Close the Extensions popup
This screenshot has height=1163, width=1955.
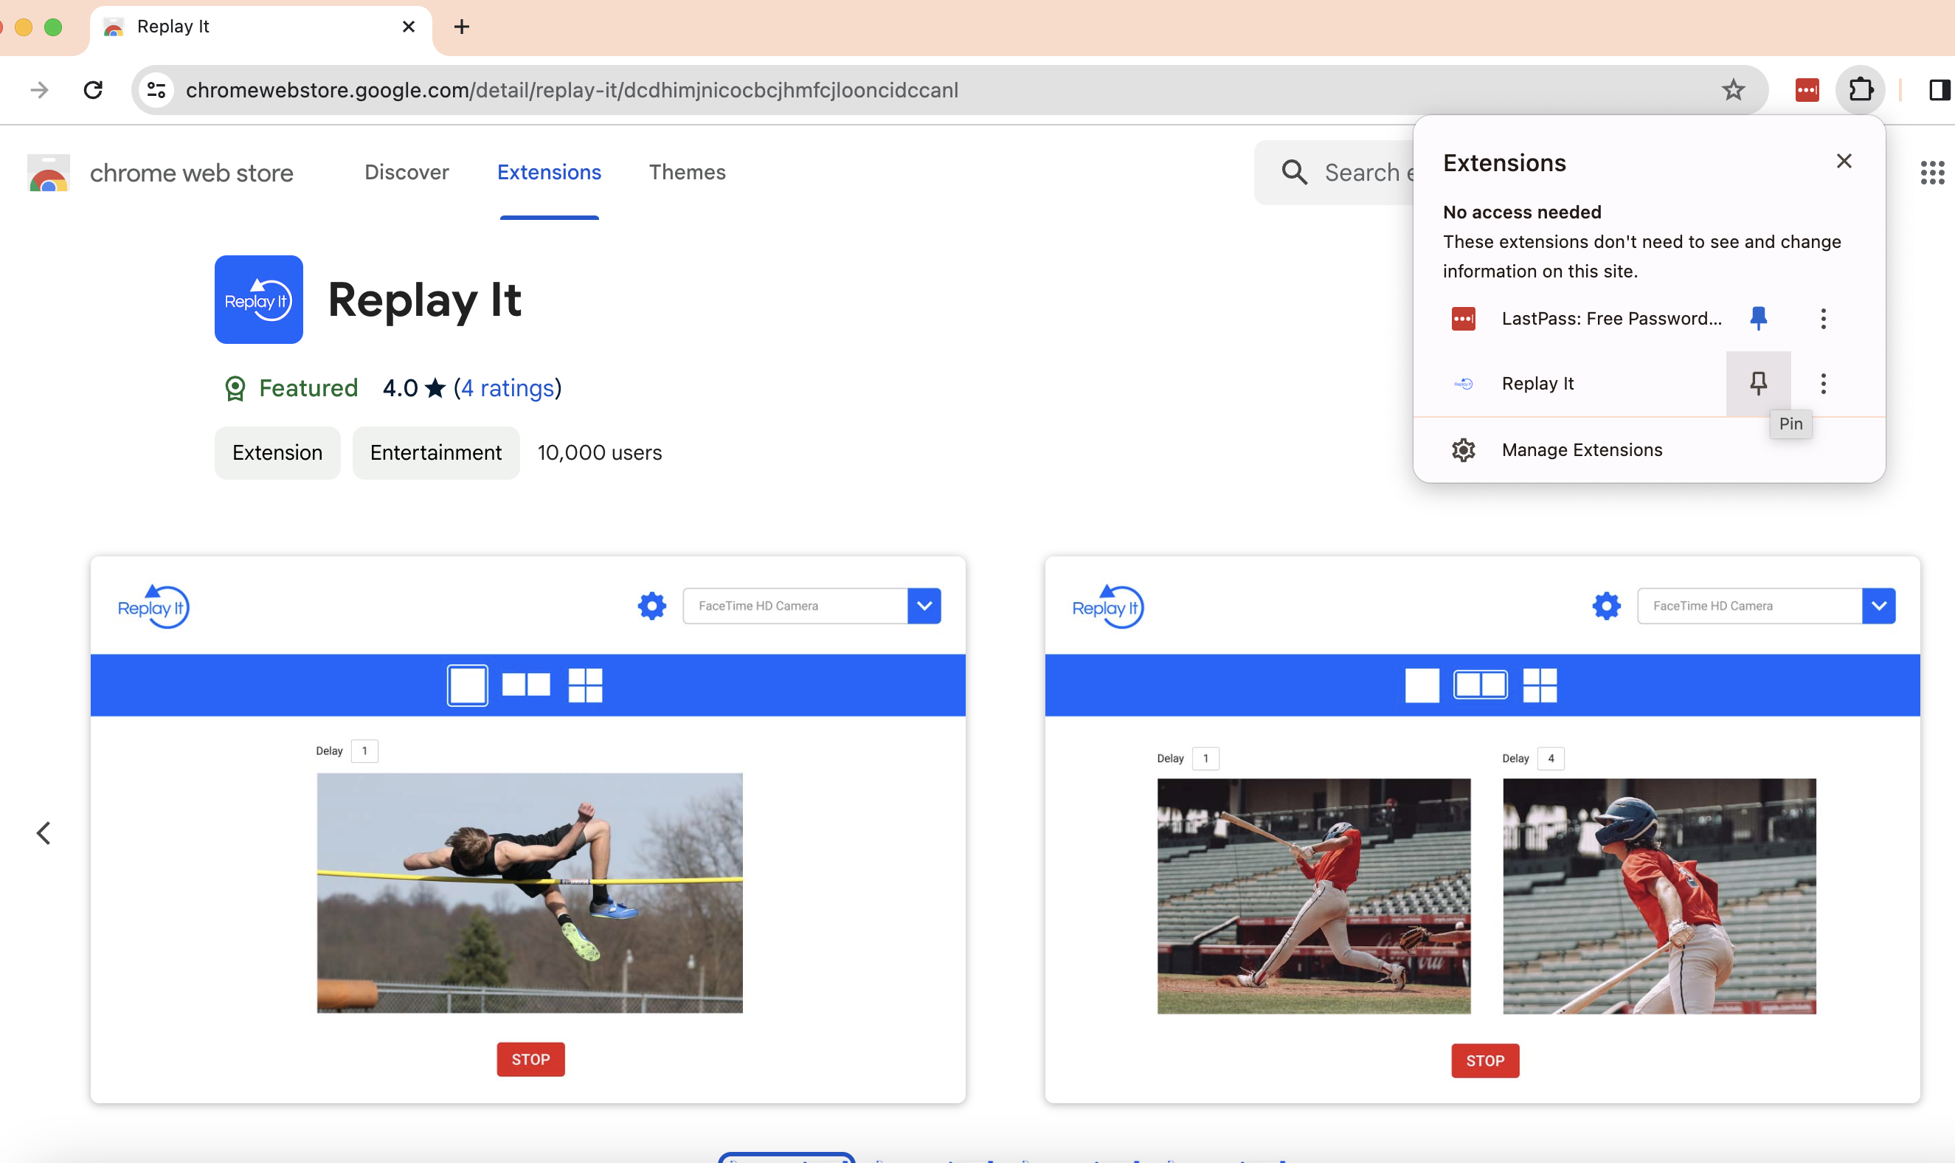(1844, 162)
